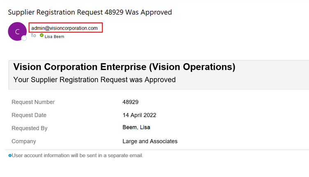The image size is (309, 177).
Task: Click the presence status circle on the avatar
Action: coord(24,39)
